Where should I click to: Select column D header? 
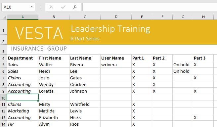point(116,17)
